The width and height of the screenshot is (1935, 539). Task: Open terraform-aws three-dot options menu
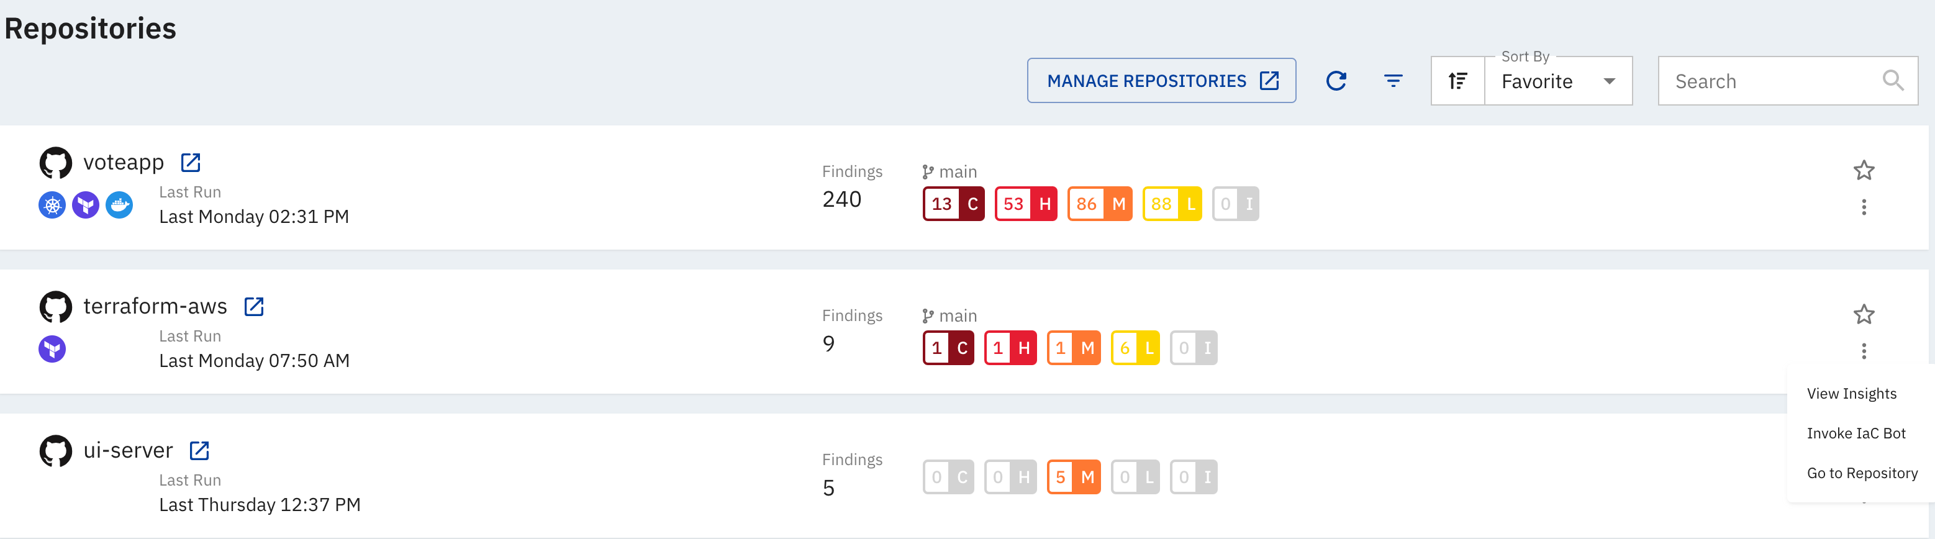point(1864,351)
